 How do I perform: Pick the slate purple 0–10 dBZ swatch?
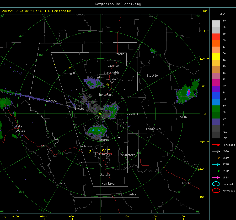pyautogui.click(x=216, y=122)
